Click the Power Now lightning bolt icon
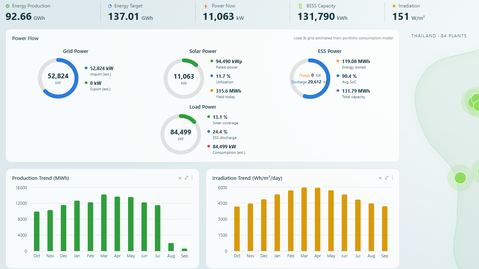This screenshot has height=269, width=479. click(x=206, y=6)
